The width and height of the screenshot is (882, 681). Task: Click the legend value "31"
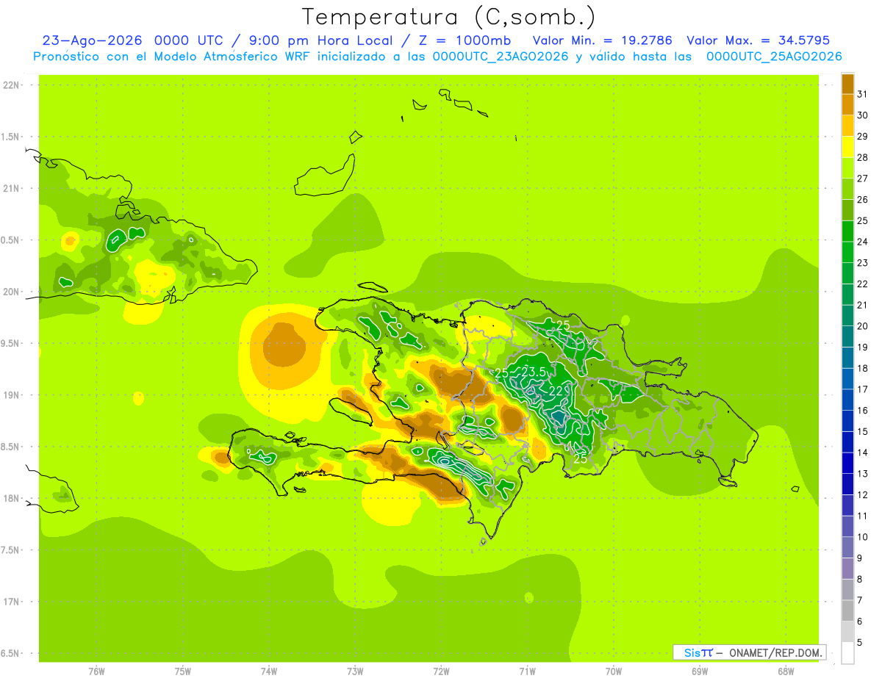863,94
